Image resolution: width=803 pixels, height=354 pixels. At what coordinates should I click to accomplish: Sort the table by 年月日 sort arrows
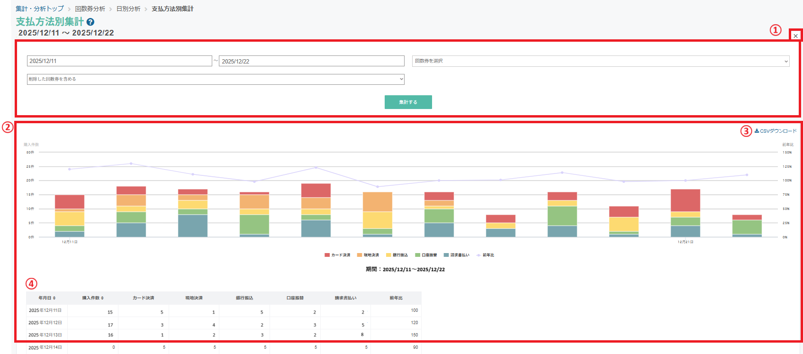pyautogui.click(x=54, y=298)
